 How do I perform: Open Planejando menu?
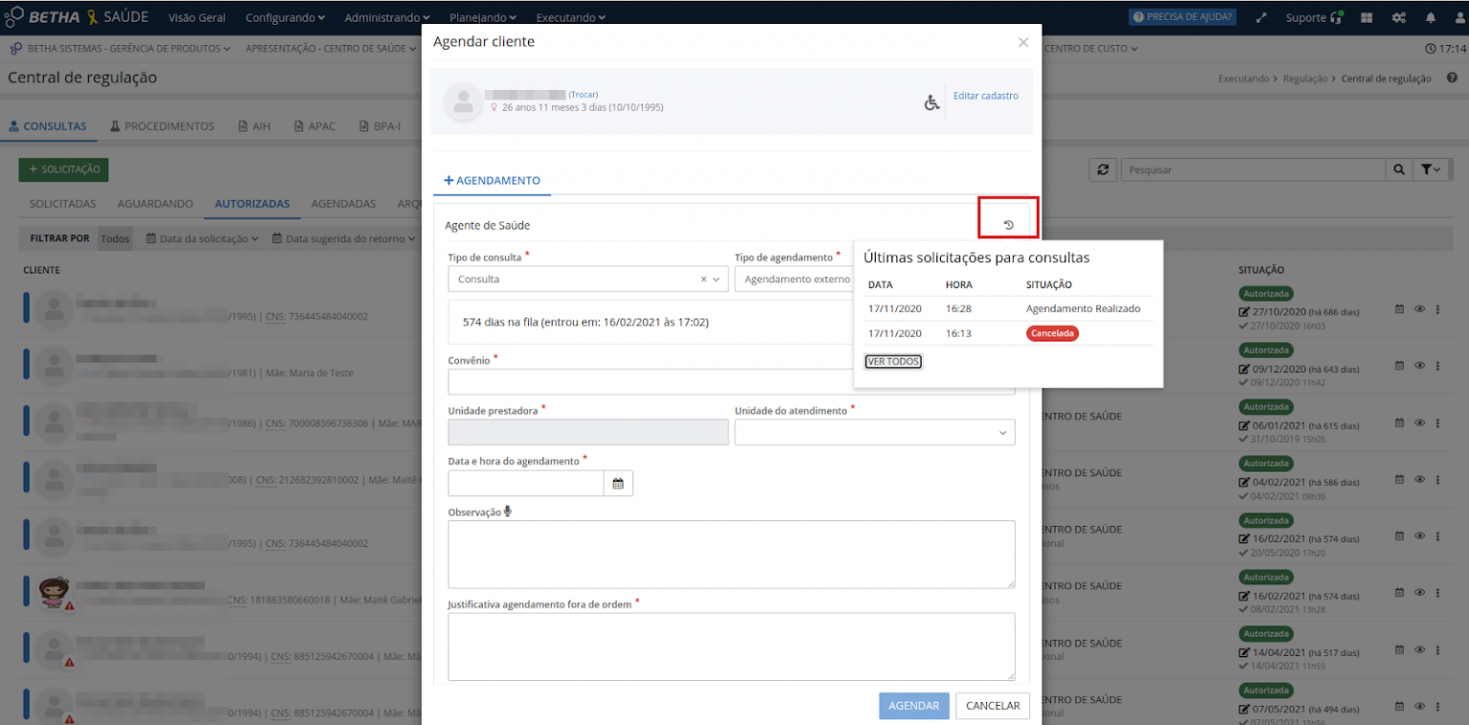[483, 17]
